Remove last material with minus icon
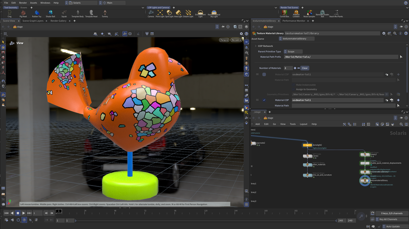 pyautogui.click(x=299, y=68)
